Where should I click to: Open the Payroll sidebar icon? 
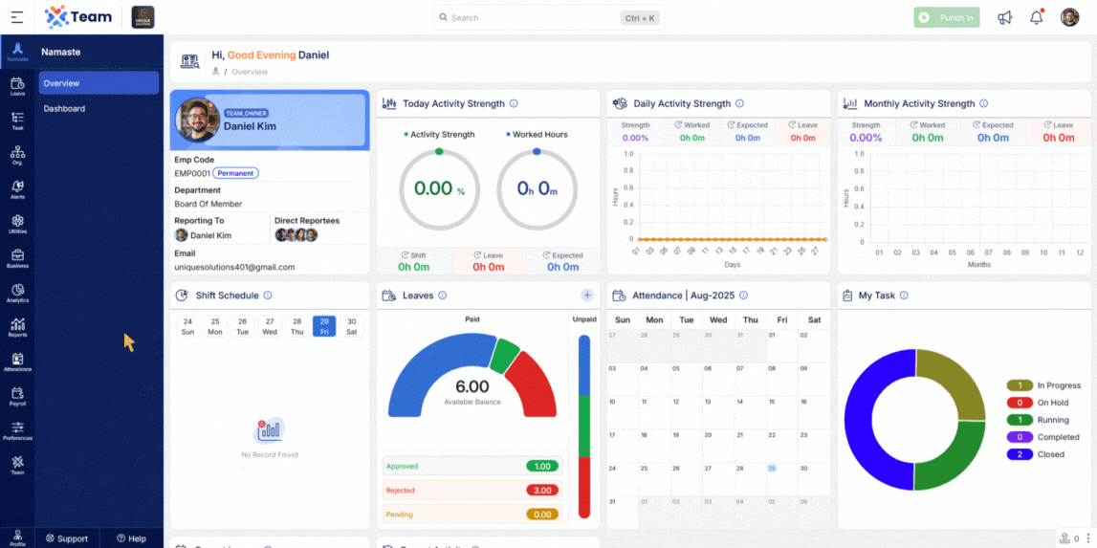click(x=17, y=396)
